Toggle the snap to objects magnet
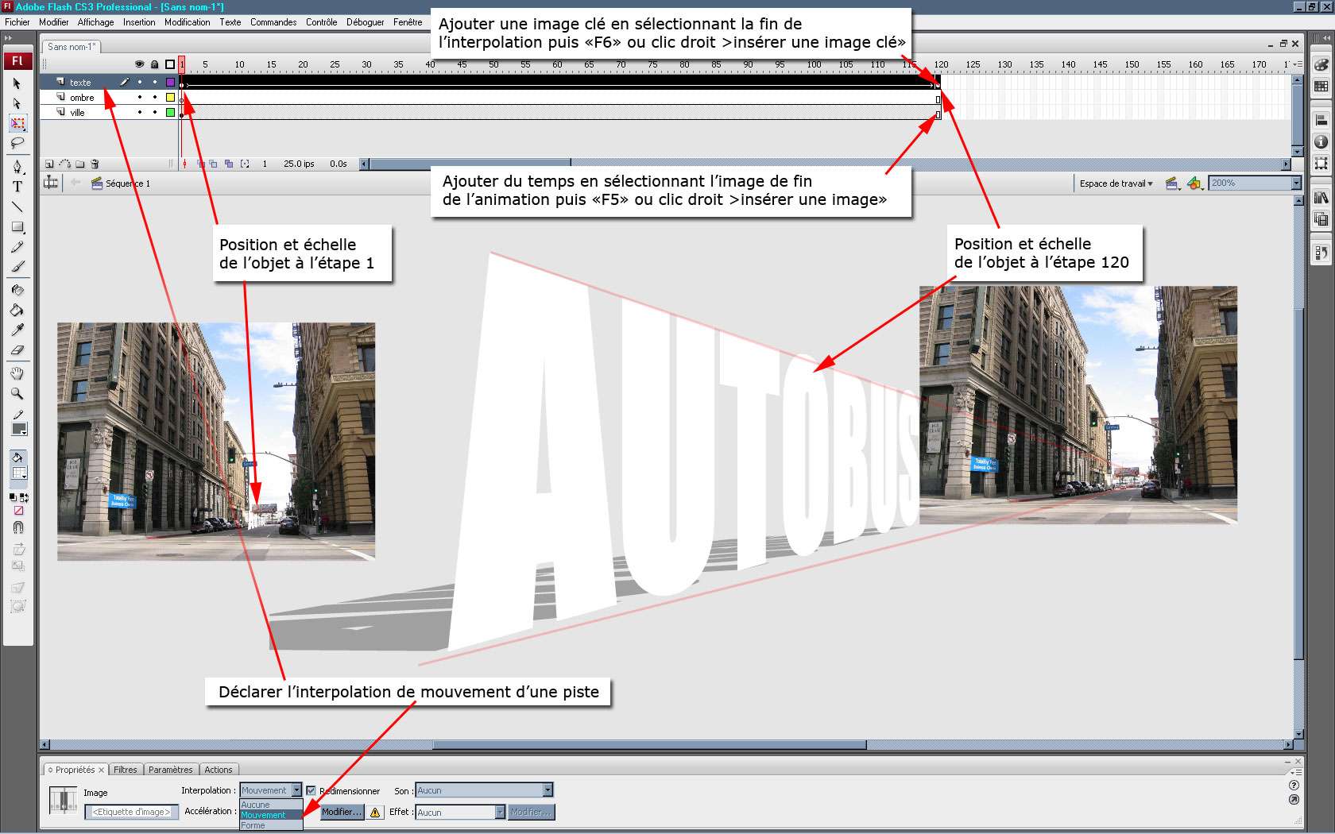1335x834 pixels. pyautogui.click(x=17, y=527)
